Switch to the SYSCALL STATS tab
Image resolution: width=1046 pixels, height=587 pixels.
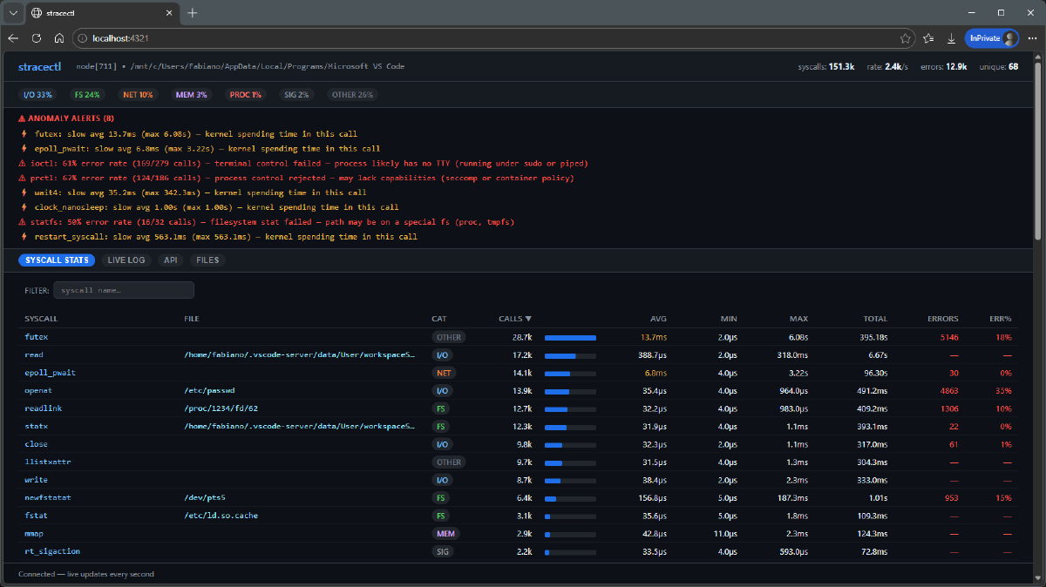point(56,260)
